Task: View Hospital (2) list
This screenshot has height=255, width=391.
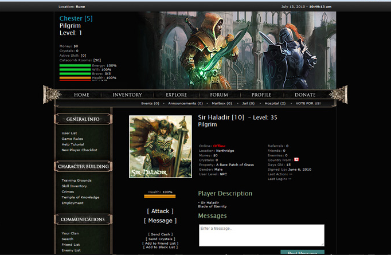Action: [275, 103]
